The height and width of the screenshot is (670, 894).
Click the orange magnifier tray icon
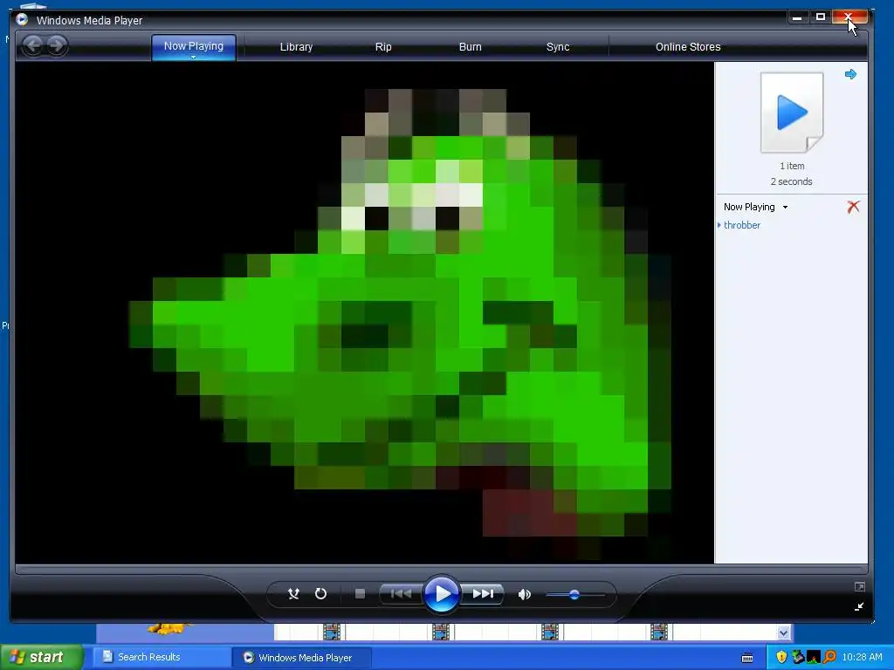(x=829, y=657)
